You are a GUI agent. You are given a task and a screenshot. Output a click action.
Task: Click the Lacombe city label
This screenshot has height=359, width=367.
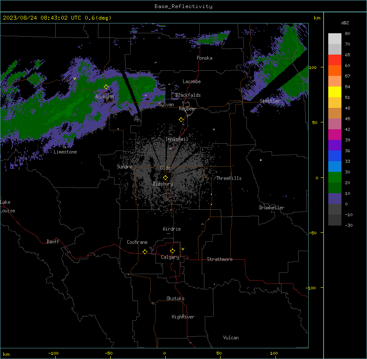192,81
